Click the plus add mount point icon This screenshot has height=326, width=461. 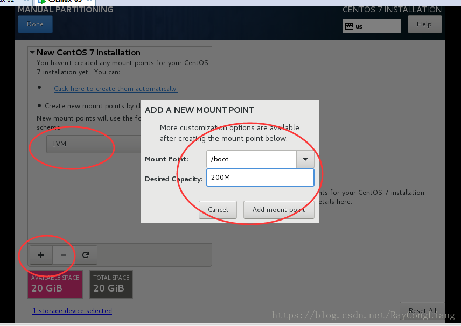[41, 255]
